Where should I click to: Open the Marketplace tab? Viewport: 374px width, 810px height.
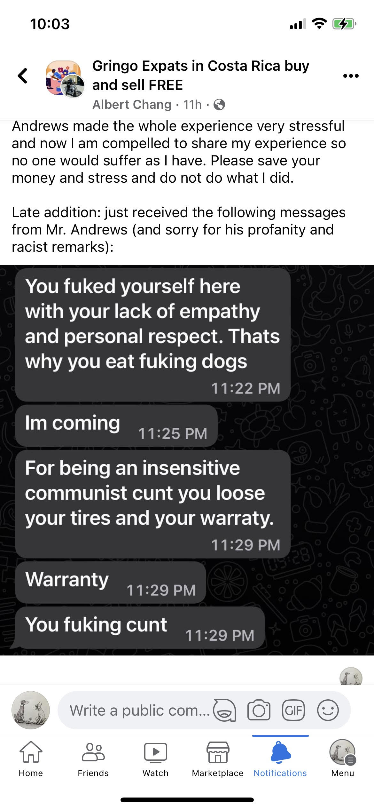(x=218, y=759)
